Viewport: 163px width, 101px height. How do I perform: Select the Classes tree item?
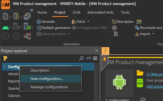pyautogui.click(x=14, y=96)
